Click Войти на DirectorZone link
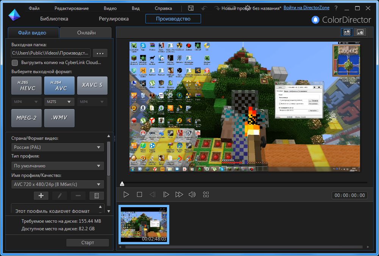The height and width of the screenshot is (256, 379). pos(306,7)
